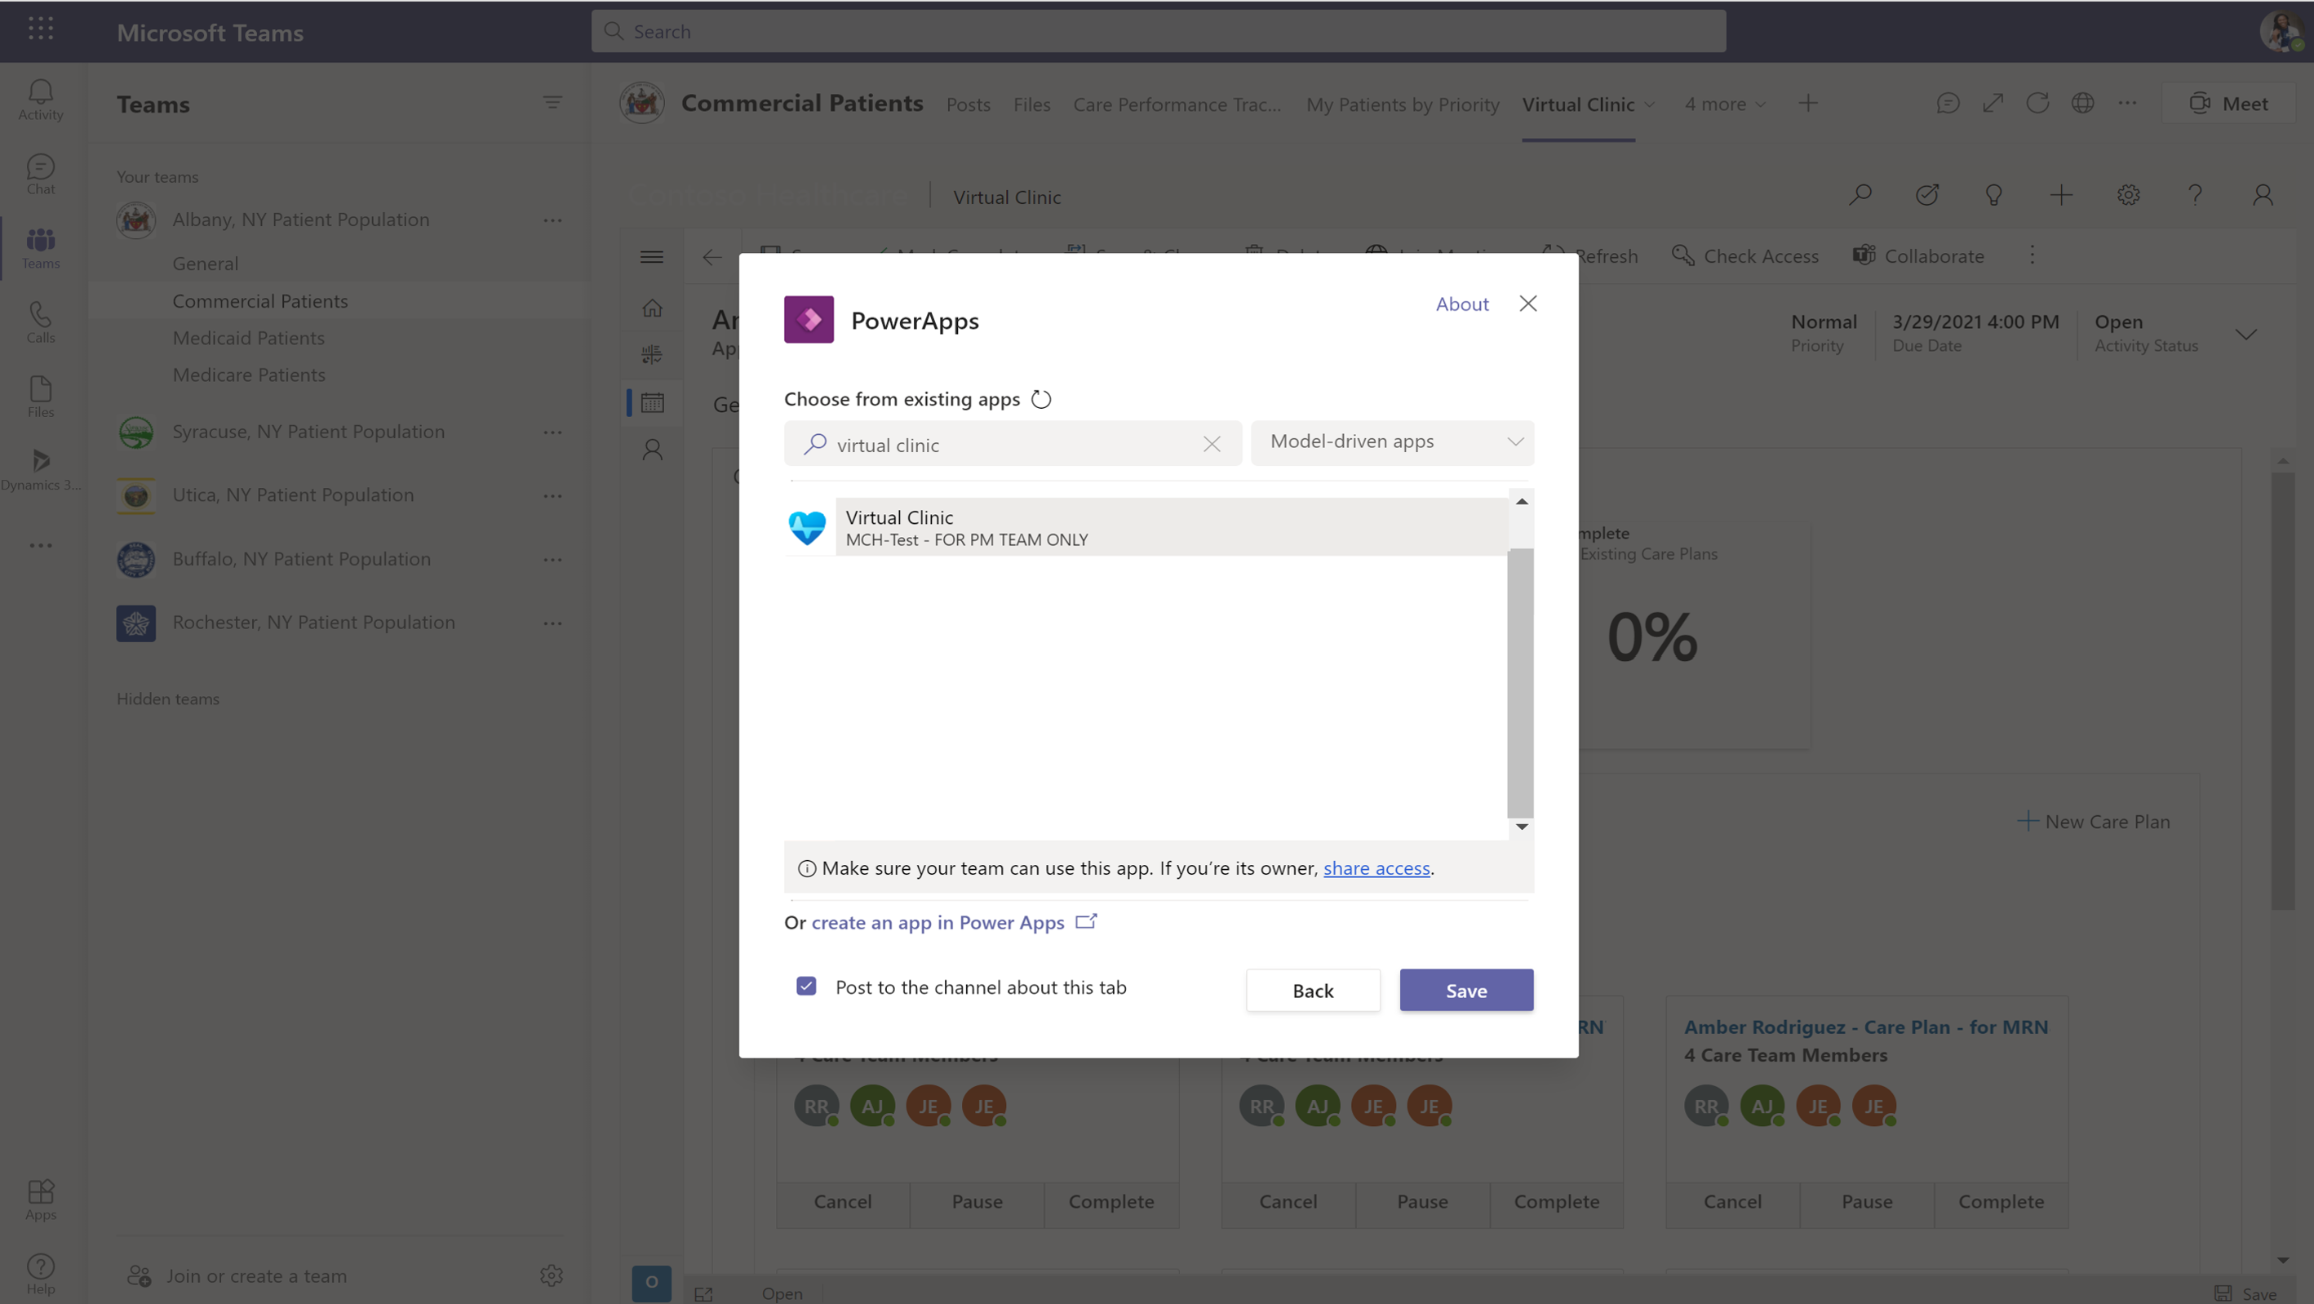Click the search magnifier icon in Virtual Clinic
The image size is (2314, 1304).
[x=1860, y=194]
